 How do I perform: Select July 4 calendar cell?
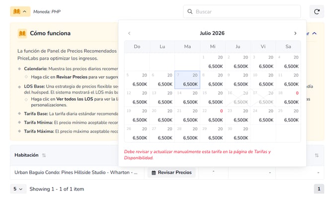(x=288, y=62)
